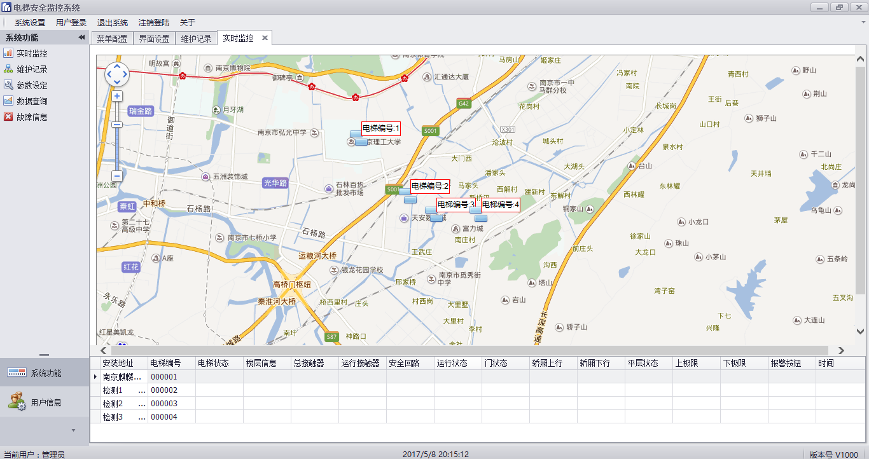Click the map zoom in plus button
The image size is (869, 459).
click(x=117, y=96)
